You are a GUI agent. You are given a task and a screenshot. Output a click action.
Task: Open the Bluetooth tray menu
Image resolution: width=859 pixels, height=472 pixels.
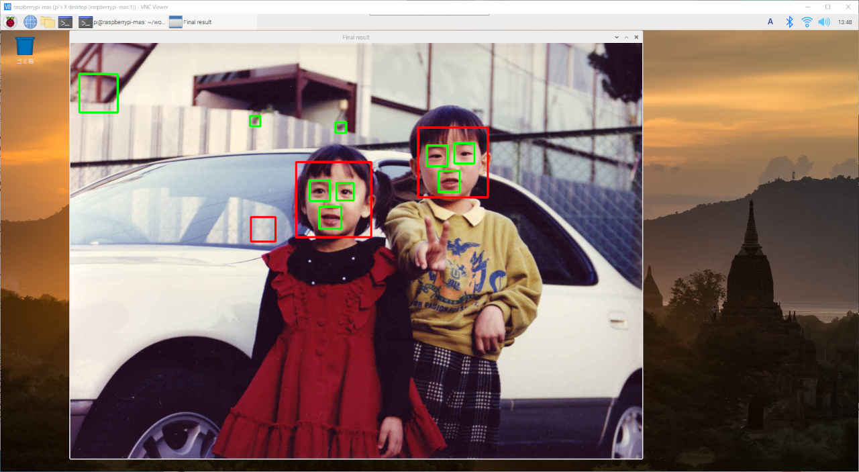[789, 22]
